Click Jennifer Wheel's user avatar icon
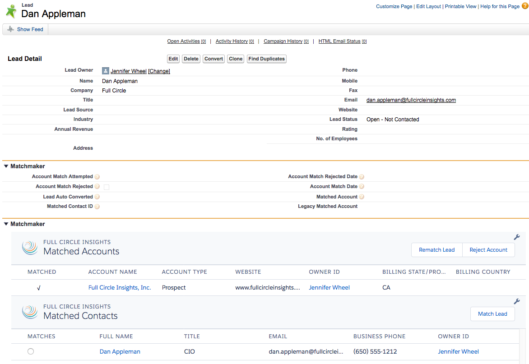Viewport: 529px width, 364px height. coord(106,71)
